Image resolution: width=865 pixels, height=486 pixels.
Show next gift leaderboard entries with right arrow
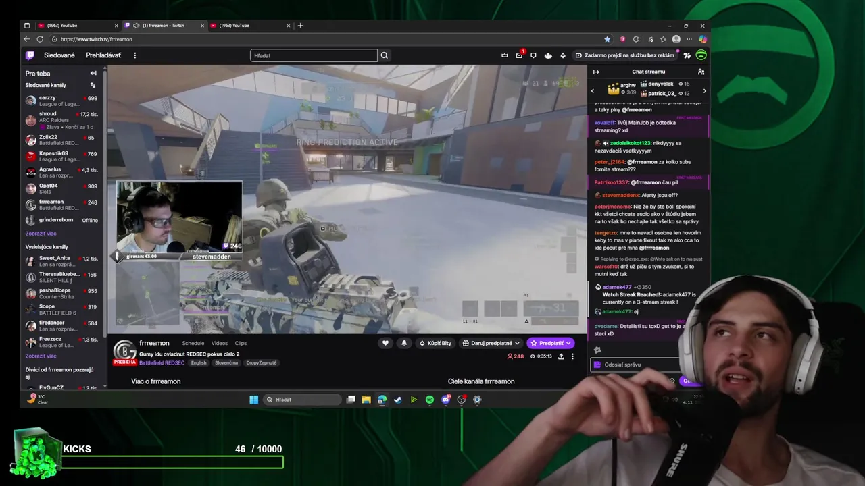(x=704, y=90)
